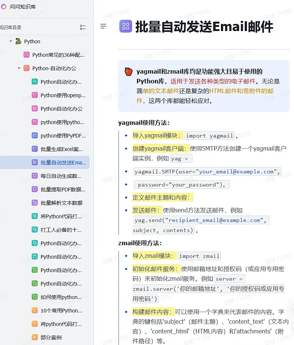Viewport: 294px width, 345px height.
Task: Open python使用PyPDF... document
Action: point(63,136)
